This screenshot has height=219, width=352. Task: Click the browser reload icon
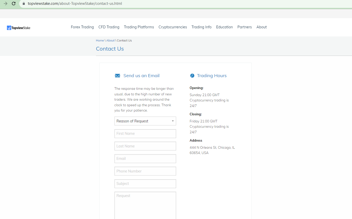pos(14,4)
